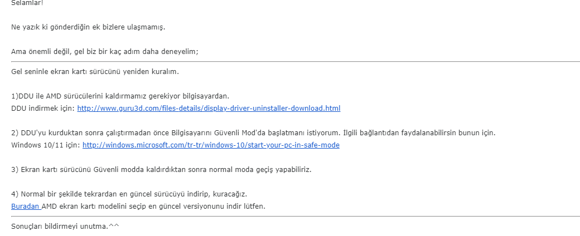Image resolution: width=580 pixels, height=236 pixels.
Task: Click the 'Sonuçları bildirmeyi unutma' closing line
Action: pos(59,226)
